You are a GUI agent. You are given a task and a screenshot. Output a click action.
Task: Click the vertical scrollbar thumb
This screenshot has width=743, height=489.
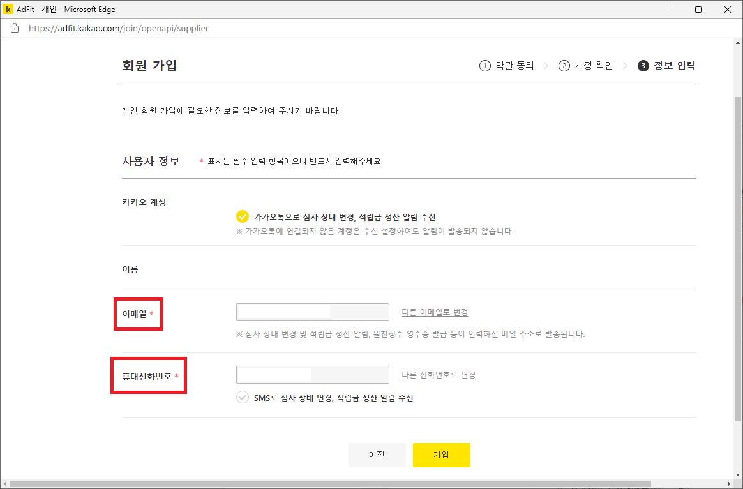(738, 259)
